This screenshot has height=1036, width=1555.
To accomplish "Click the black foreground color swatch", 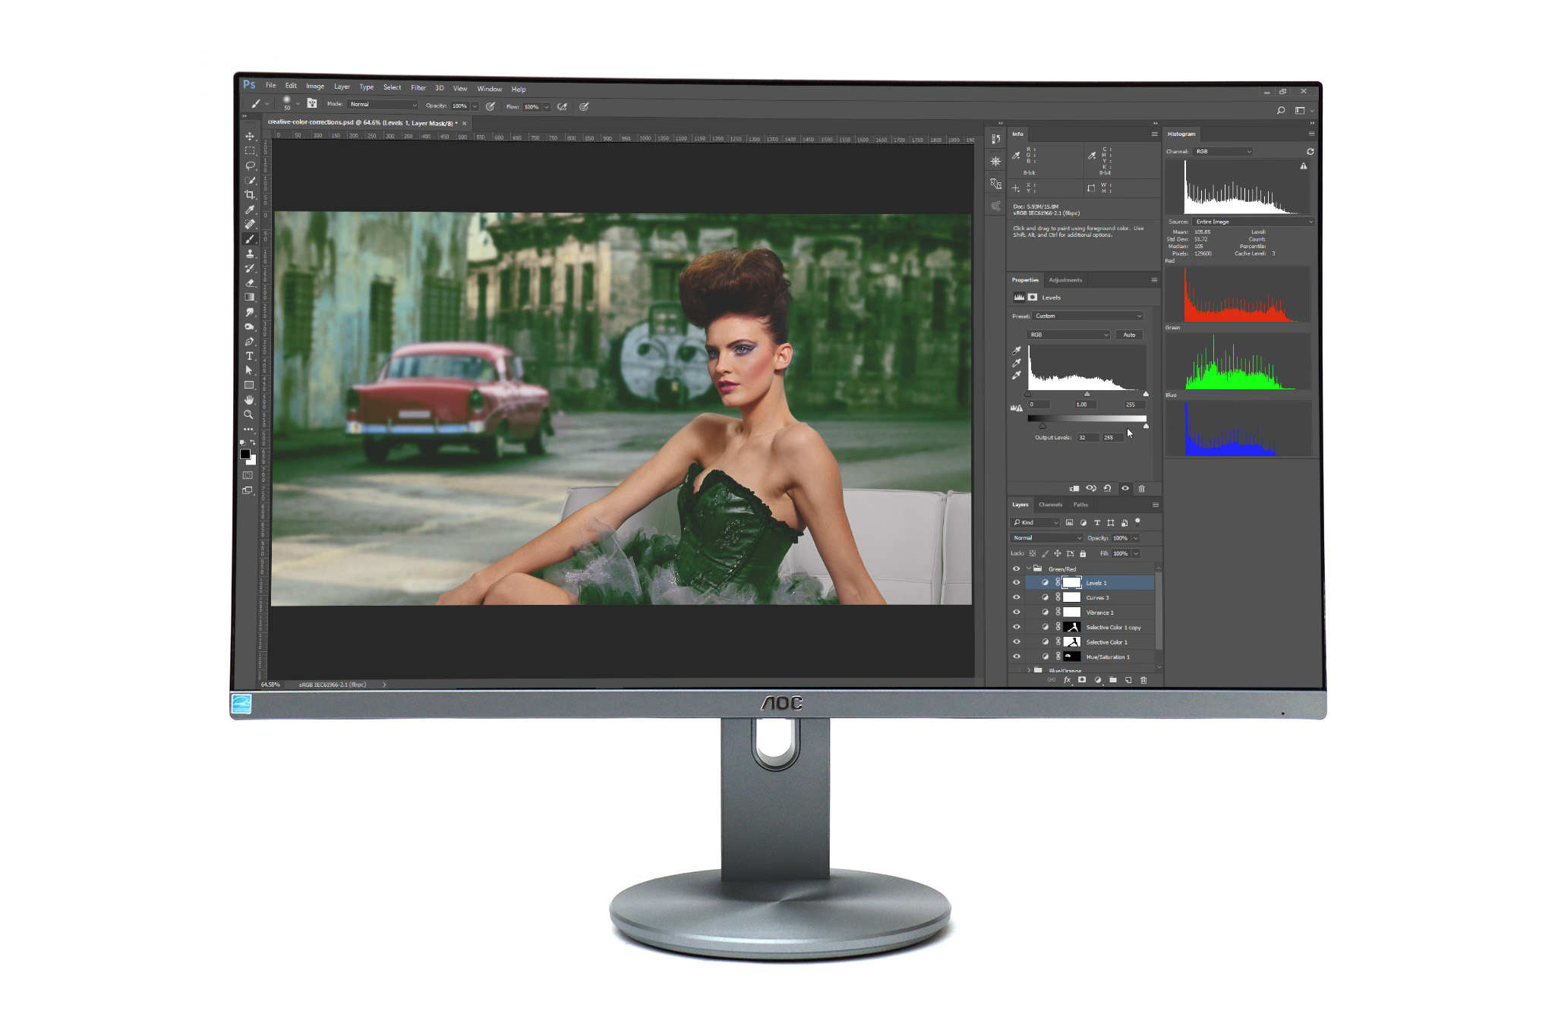I will pos(244,454).
